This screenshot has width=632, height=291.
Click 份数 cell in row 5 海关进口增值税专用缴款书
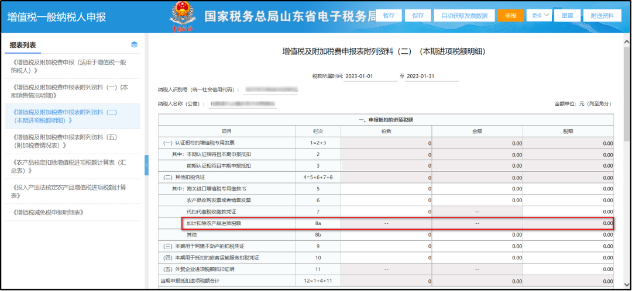point(386,188)
